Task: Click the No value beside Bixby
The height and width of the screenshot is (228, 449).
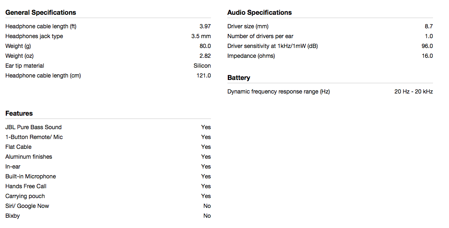Action: (x=207, y=216)
